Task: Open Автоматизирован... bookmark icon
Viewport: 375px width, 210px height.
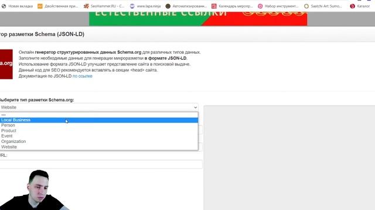Action: 168,6
